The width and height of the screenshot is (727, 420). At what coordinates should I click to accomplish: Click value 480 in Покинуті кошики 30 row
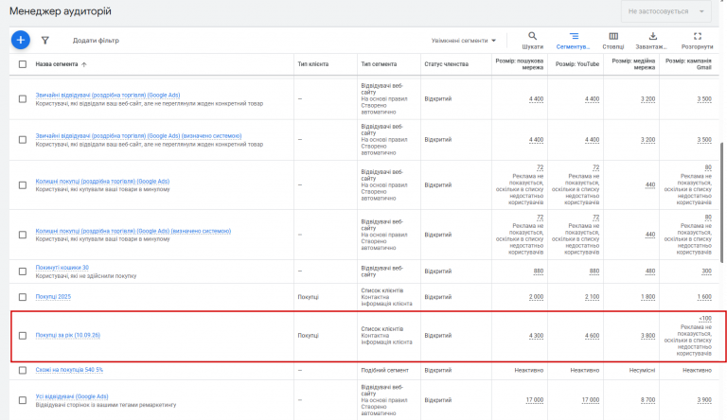650,271
